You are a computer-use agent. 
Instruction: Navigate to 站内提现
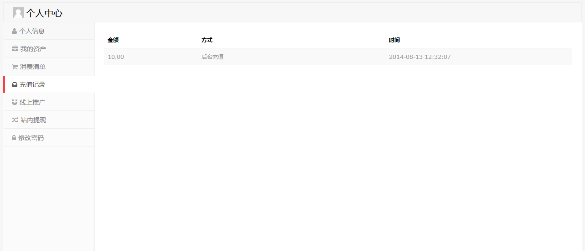[x=33, y=120]
